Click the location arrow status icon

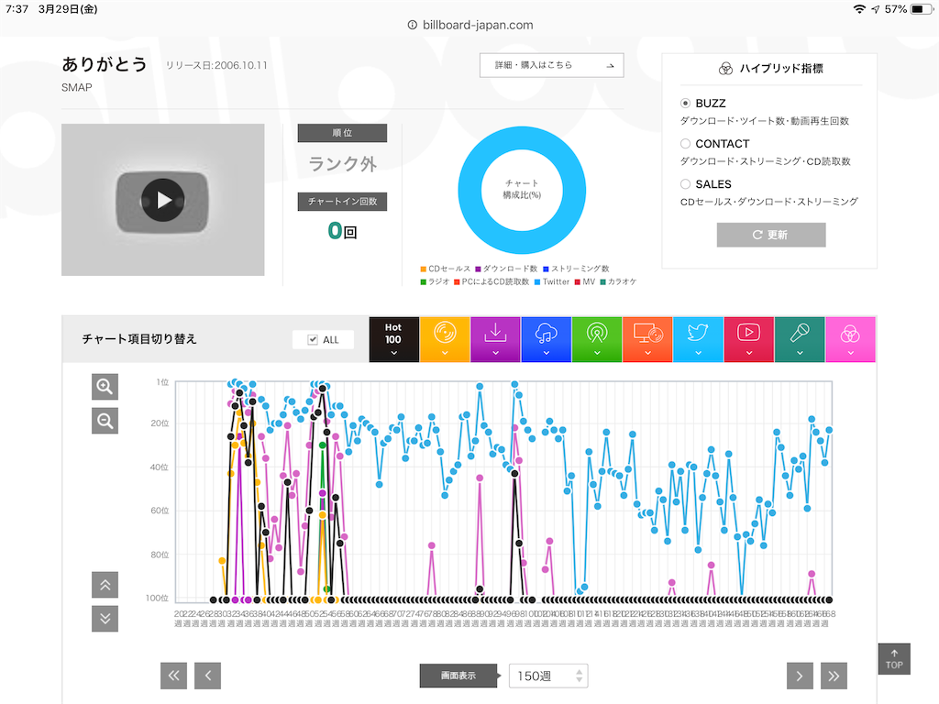(876, 9)
